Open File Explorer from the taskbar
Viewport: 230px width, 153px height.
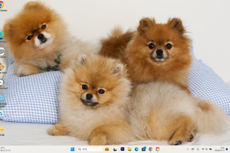[130, 149]
